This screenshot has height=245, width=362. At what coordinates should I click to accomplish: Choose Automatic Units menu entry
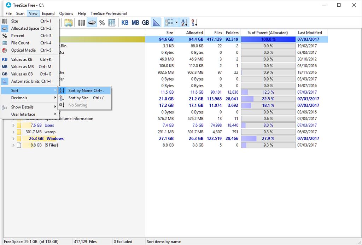pyautogui.click(x=30, y=81)
